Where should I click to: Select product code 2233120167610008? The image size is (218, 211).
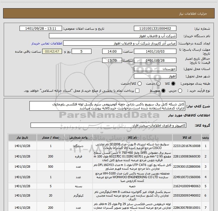[187, 146]
